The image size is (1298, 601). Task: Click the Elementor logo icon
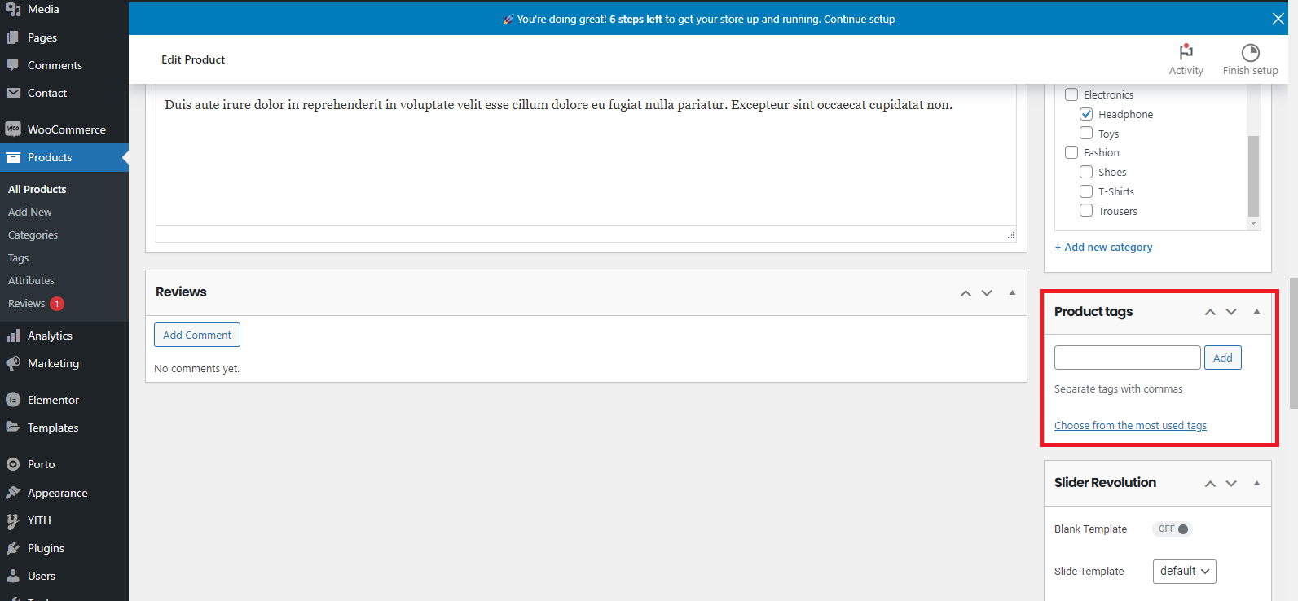[x=13, y=400]
